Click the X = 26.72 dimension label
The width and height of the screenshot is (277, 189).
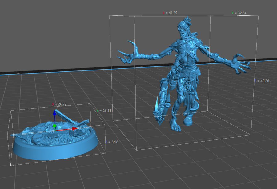[59, 104]
